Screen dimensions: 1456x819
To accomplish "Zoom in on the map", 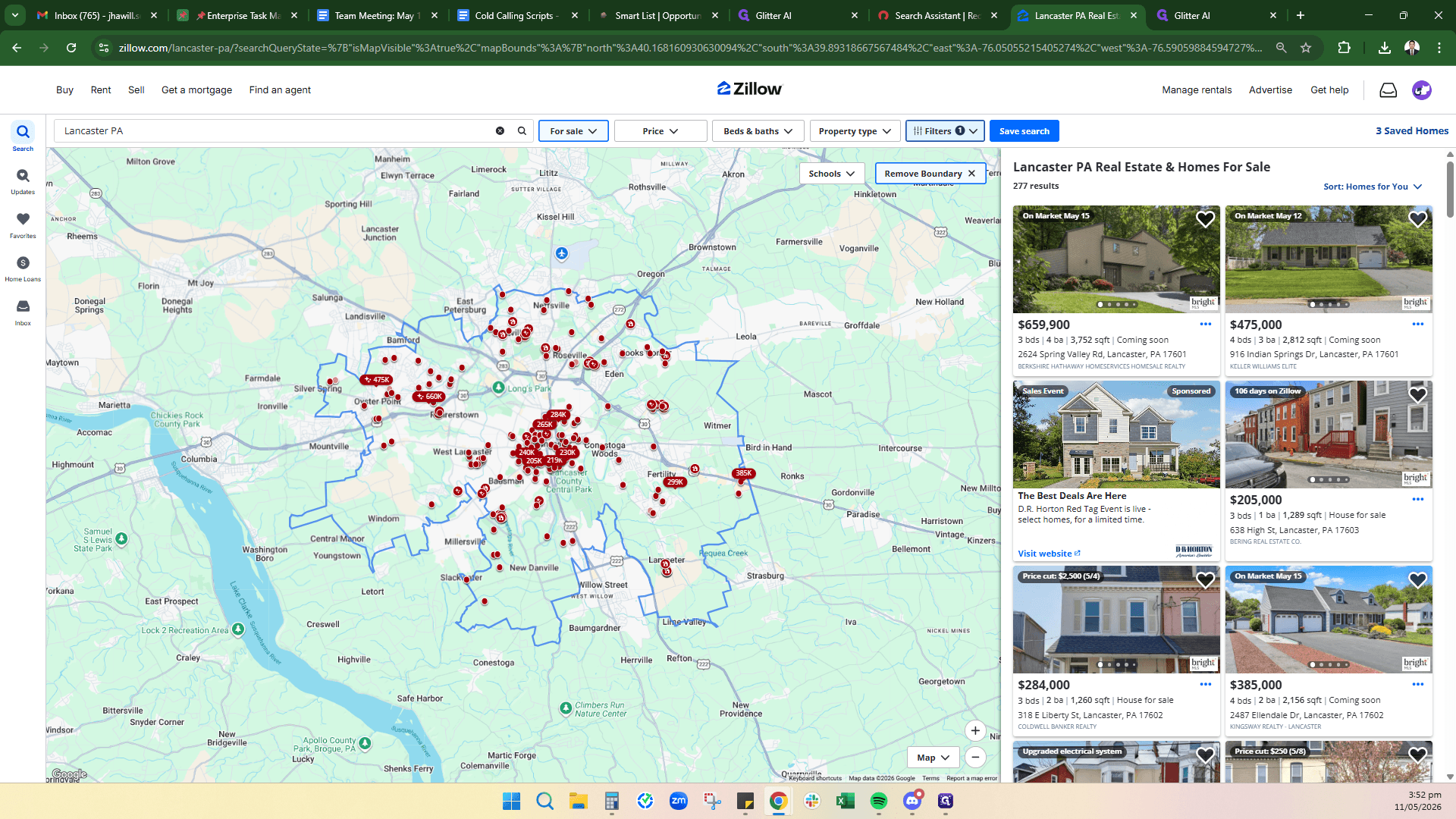I will click(x=975, y=731).
